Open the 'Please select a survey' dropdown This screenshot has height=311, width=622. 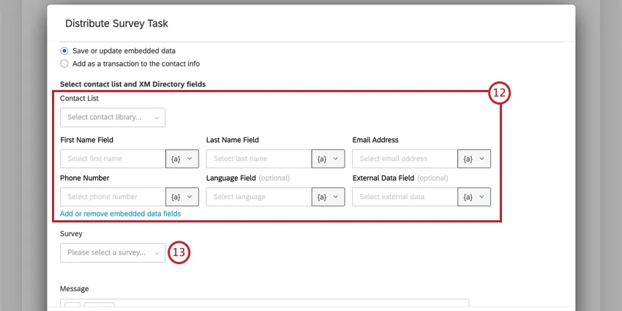[x=113, y=252]
